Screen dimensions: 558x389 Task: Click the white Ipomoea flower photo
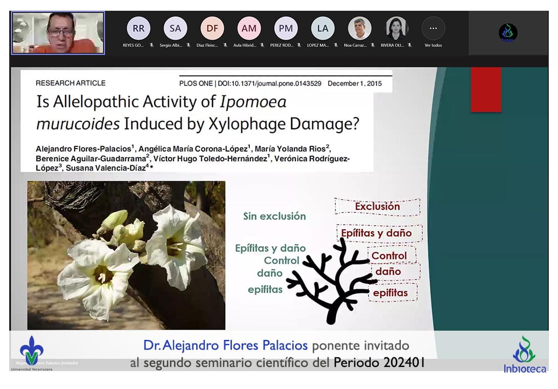(126, 255)
